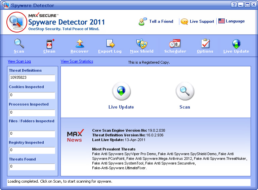
Task: Click the Cookies Inspected value field
Action: pyautogui.click(x=32, y=95)
